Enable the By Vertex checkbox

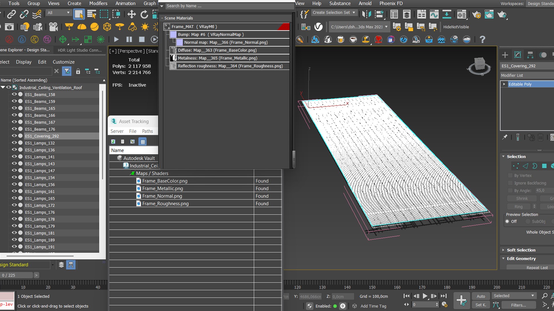coord(510,175)
